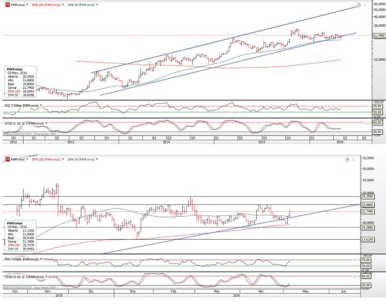The image size is (386, 308).
Task: Click the 21,7400 price label on the upper chart axis
Action: click(379, 35)
